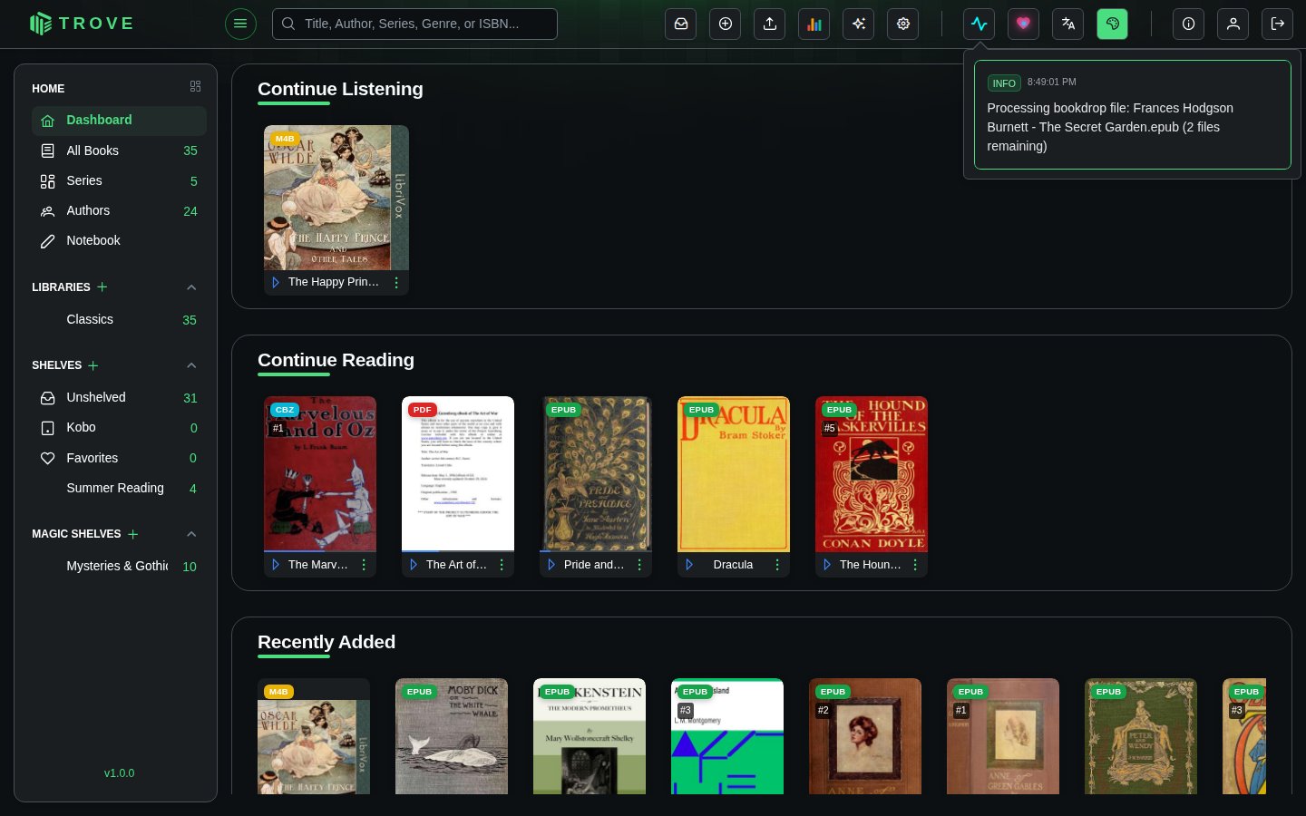This screenshot has height=816, width=1306.
Task: Click the logout icon
Action: (x=1277, y=24)
